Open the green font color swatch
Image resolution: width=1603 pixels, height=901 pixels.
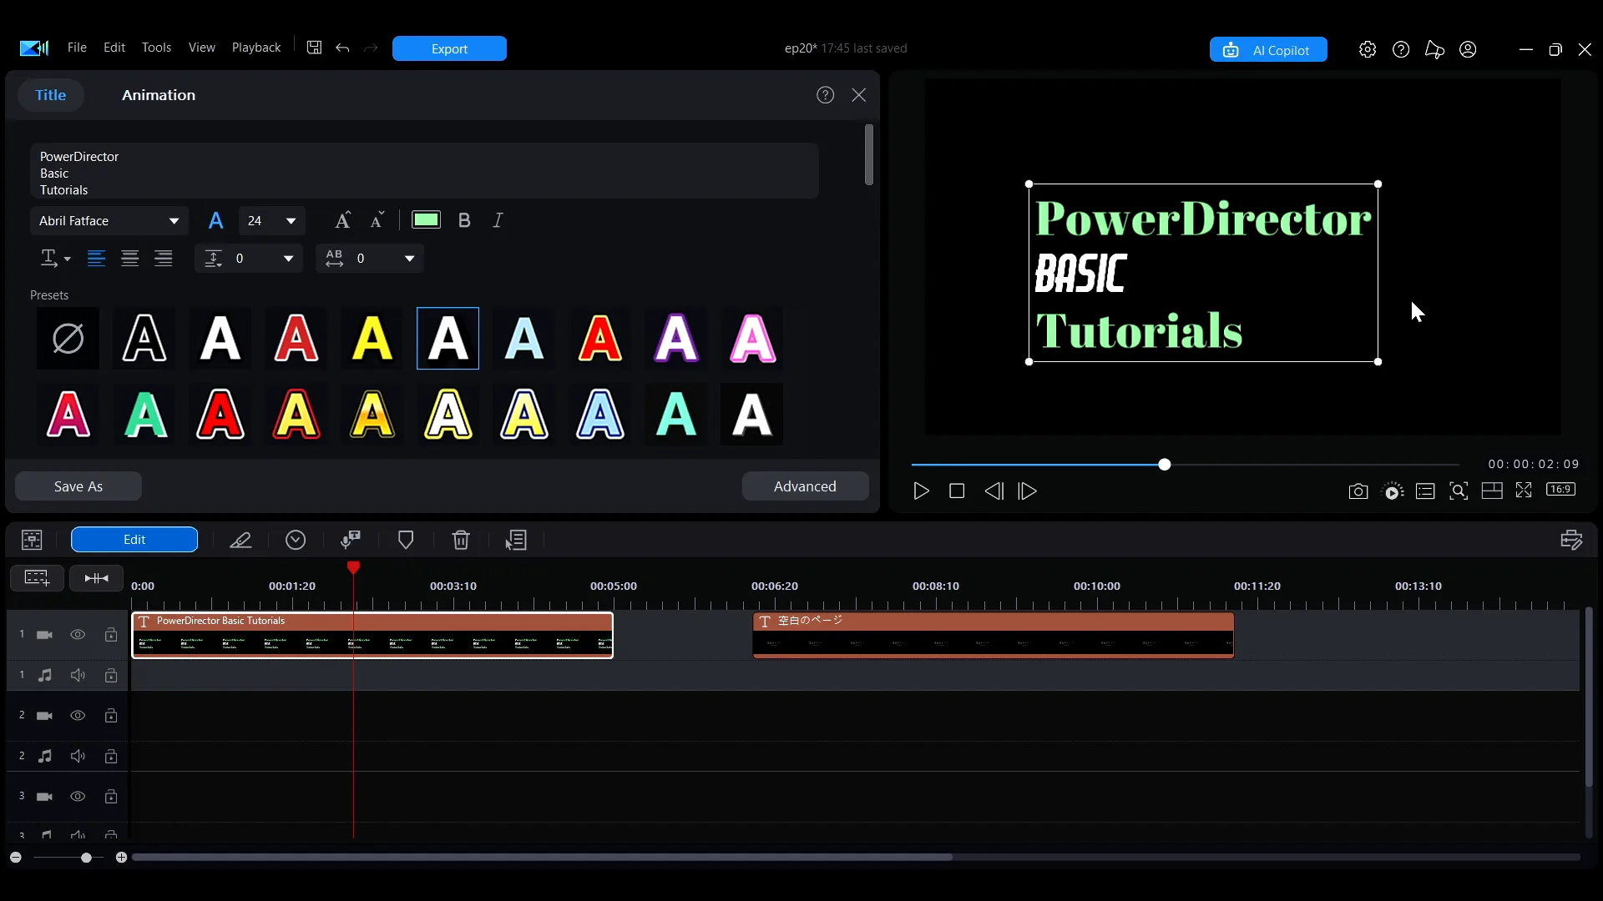pyautogui.click(x=426, y=220)
